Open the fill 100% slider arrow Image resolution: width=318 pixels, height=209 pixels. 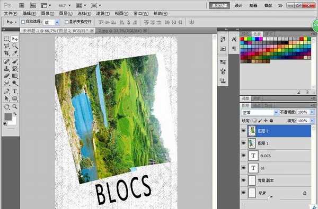[312, 121]
